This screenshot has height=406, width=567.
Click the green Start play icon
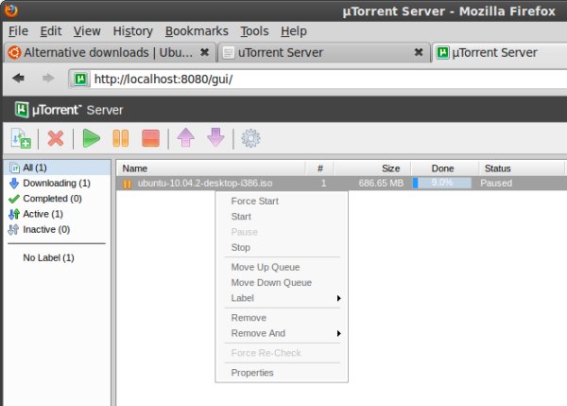pos(91,138)
